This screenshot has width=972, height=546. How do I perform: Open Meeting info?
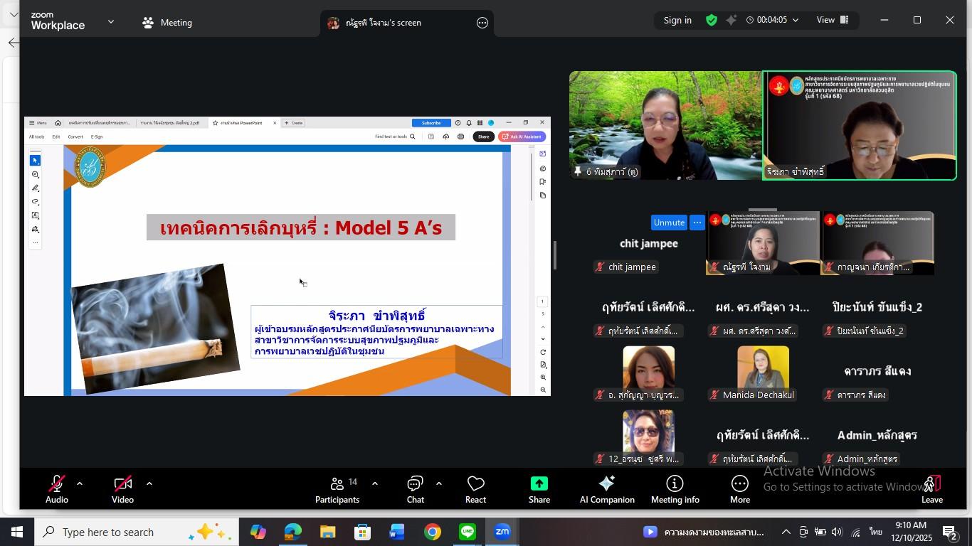[675, 490]
